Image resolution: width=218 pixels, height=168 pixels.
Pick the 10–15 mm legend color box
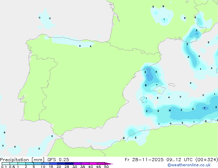pos(45,164)
